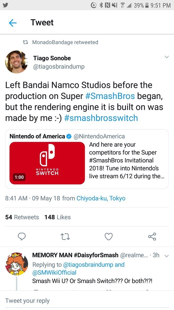Open the options caret on Tiago Sonobe's tweet
Screen dimensions: 174x310
167,57
